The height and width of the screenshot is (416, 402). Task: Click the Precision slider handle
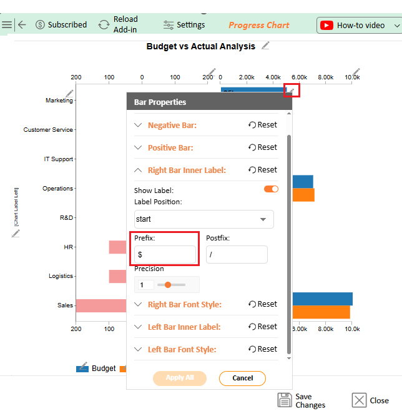[168, 285]
